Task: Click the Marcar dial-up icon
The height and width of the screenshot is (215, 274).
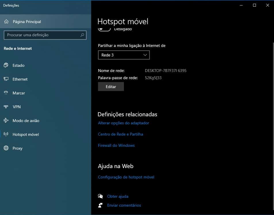Action: (6, 93)
